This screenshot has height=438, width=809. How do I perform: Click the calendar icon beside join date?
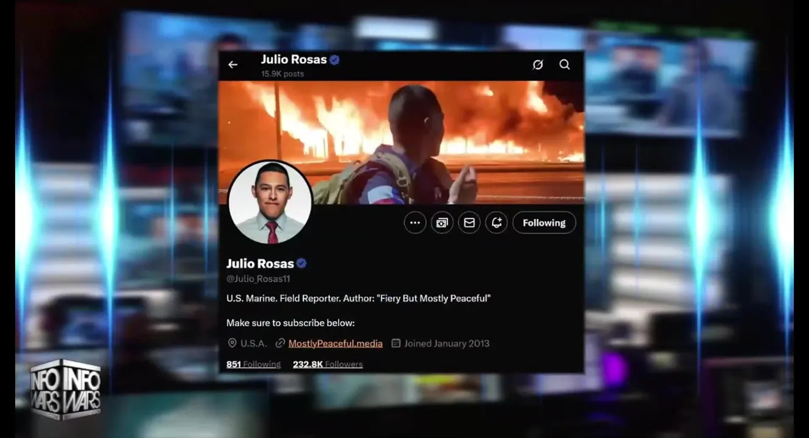tap(396, 343)
